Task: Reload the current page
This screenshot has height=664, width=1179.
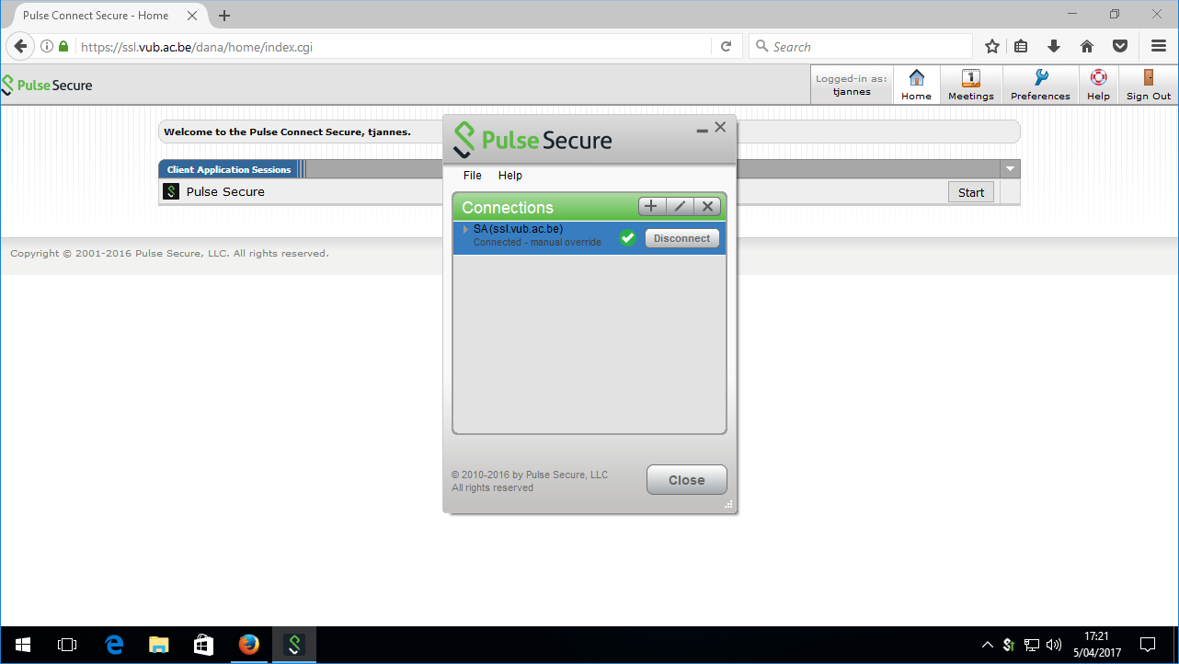Action: tap(726, 46)
